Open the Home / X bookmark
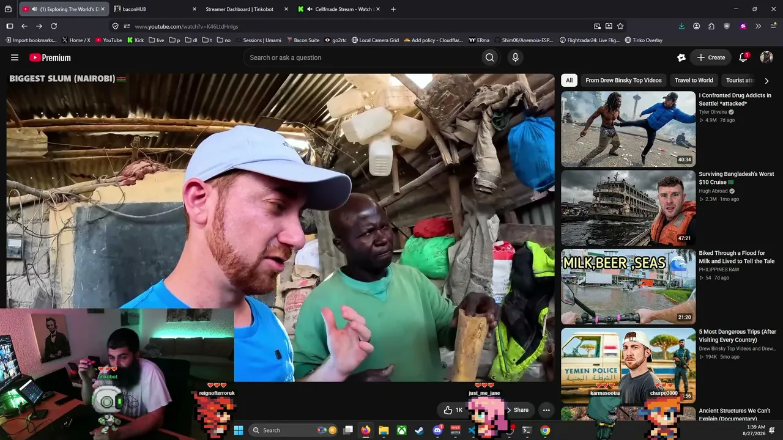This screenshot has width=783, height=440. pyautogui.click(x=76, y=40)
